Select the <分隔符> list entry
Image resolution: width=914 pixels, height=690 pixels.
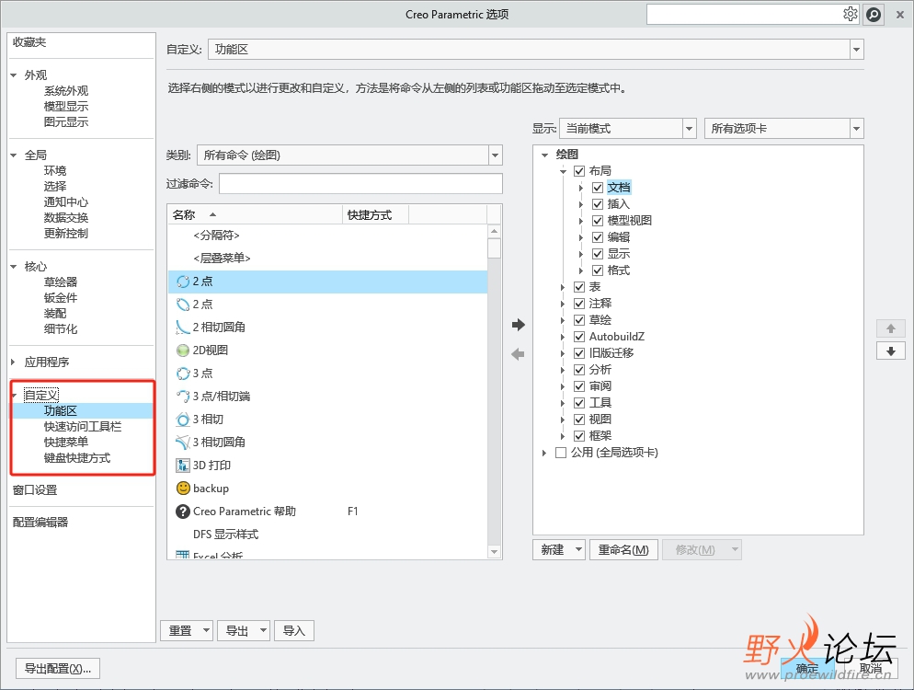[327, 235]
